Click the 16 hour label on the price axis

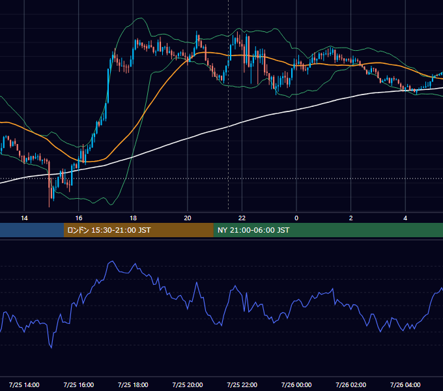tap(79, 218)
